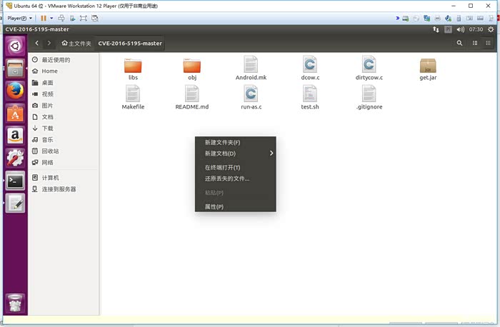Select the Android.mk file
This screenshot has width=500, height=327.
point(251,69)
